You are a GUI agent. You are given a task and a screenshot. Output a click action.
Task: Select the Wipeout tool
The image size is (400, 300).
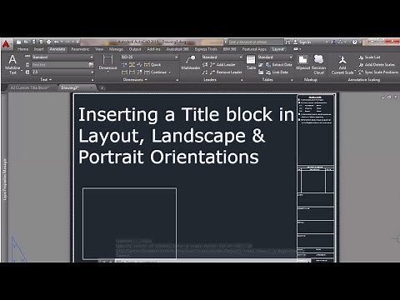coord(302,62)
